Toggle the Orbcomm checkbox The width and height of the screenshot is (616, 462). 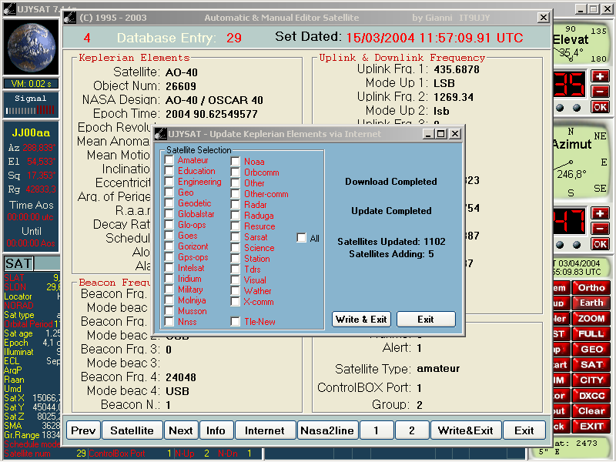[x=236, y=172]
